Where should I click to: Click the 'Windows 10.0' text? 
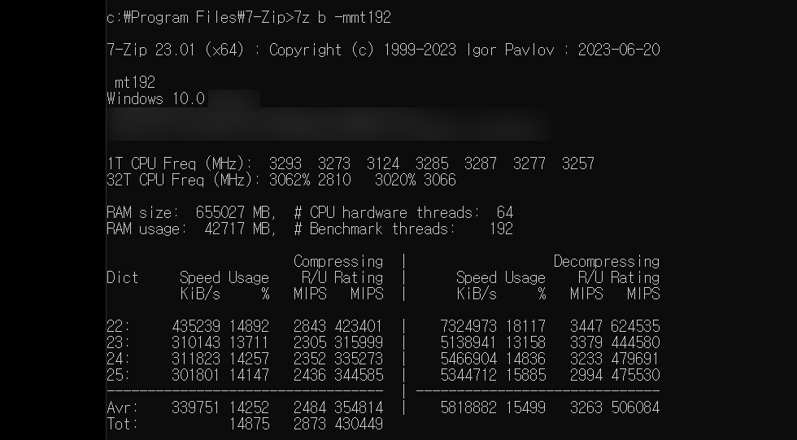[155, 98]
